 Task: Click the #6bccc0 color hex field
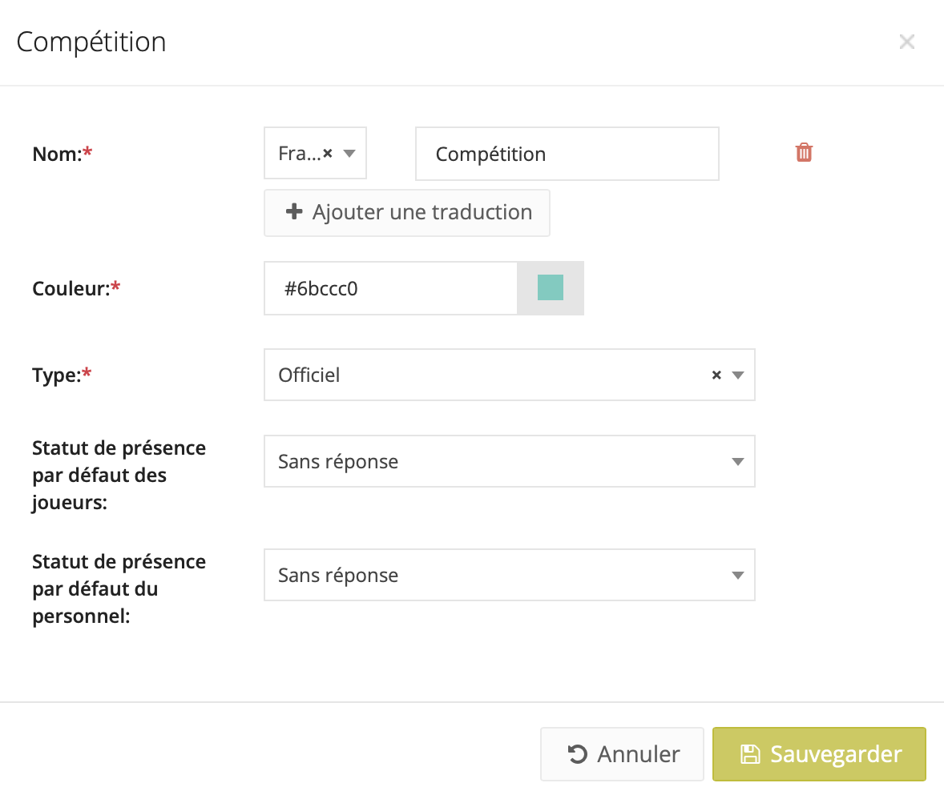click(391, 288)
